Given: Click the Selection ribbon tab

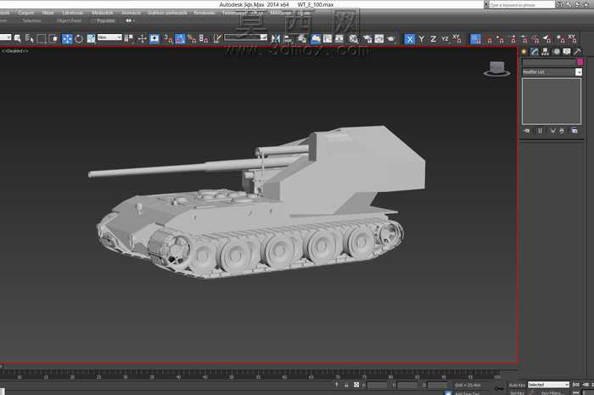Looking at the screenshot, I should (x=31, y=20).
